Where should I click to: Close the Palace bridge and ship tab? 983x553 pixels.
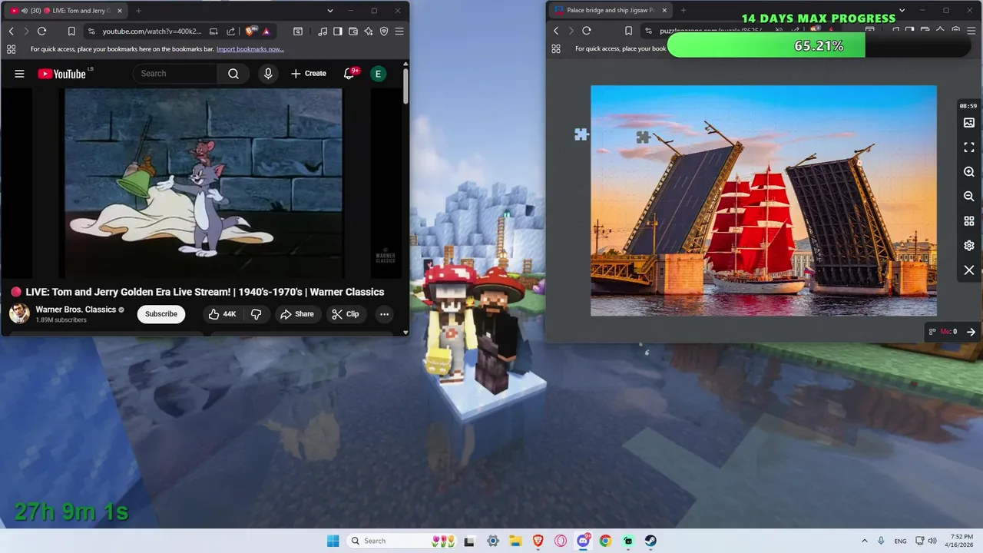point(664,11)
